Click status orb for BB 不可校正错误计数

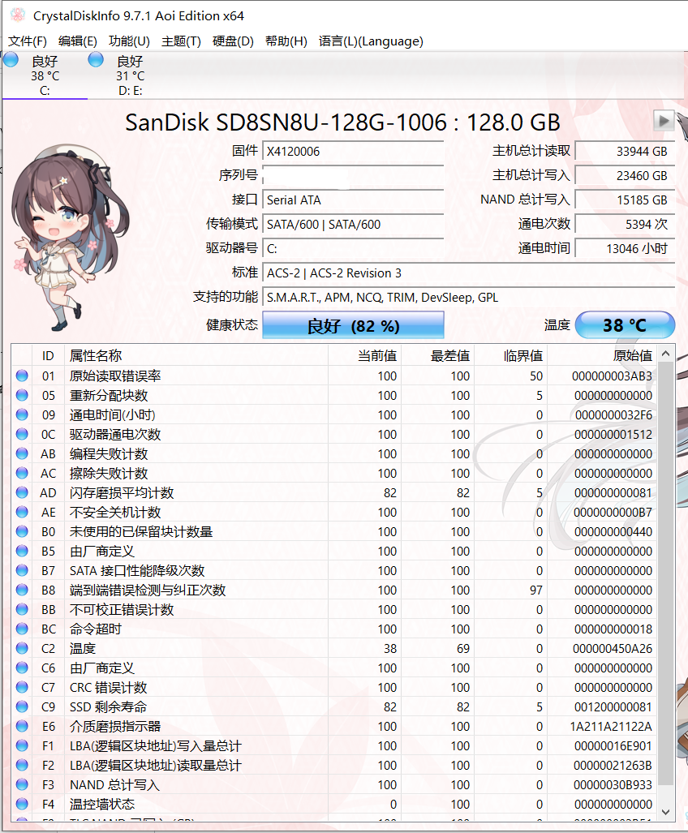click(22, 609)
